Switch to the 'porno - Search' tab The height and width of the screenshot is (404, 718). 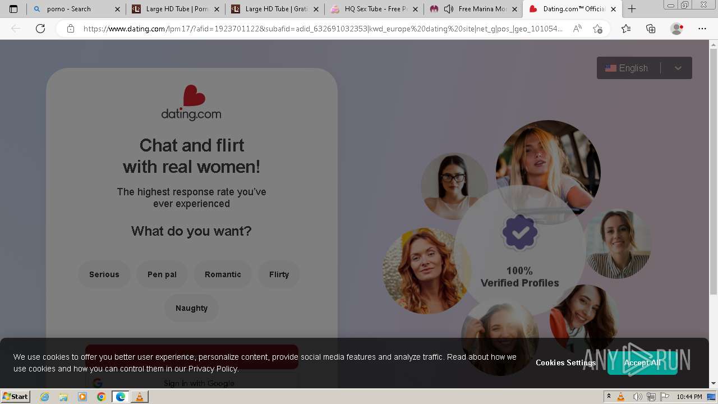point(76,9)
